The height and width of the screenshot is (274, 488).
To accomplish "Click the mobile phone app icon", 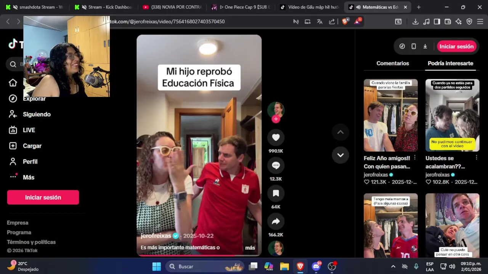I will (x=414, y=46).
